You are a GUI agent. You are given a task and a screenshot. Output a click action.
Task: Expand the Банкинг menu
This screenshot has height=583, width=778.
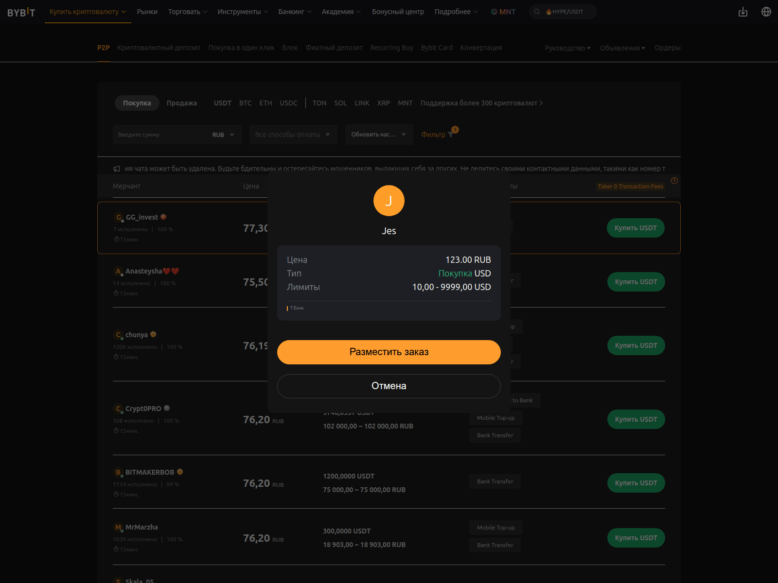[295, 12]
